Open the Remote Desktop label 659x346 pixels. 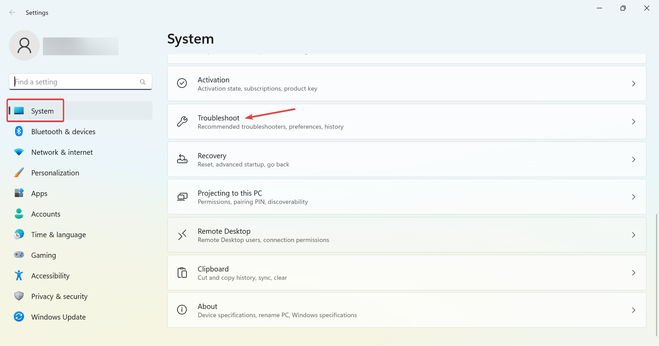point(224,231)
